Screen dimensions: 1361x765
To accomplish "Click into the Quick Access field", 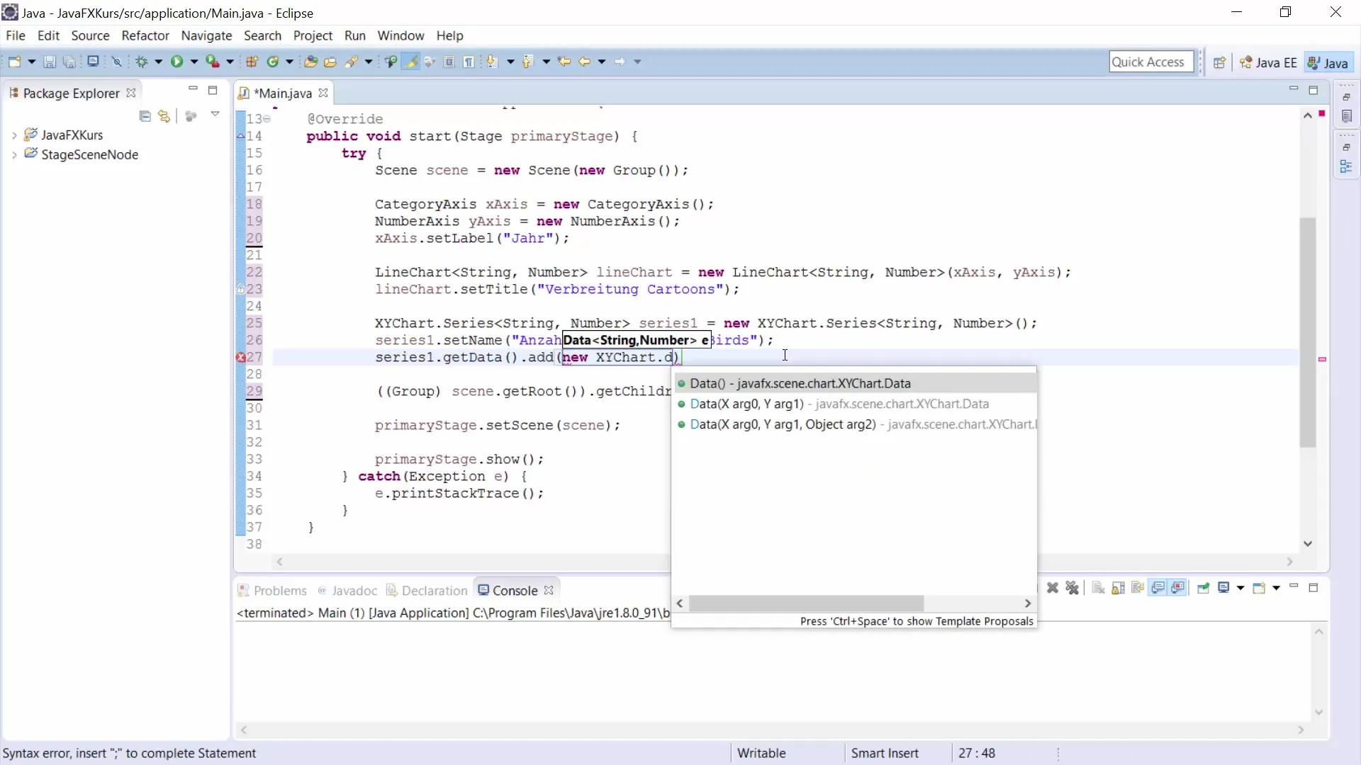I will [1151, 62].
